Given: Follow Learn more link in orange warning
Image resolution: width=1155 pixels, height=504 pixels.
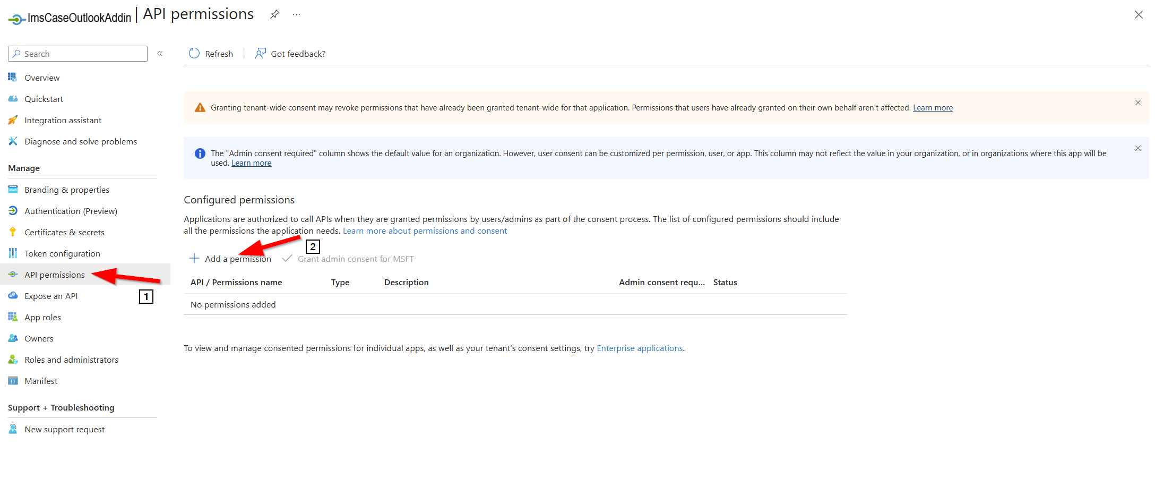Looking at the screenshot, I should [x=933, y=108].
